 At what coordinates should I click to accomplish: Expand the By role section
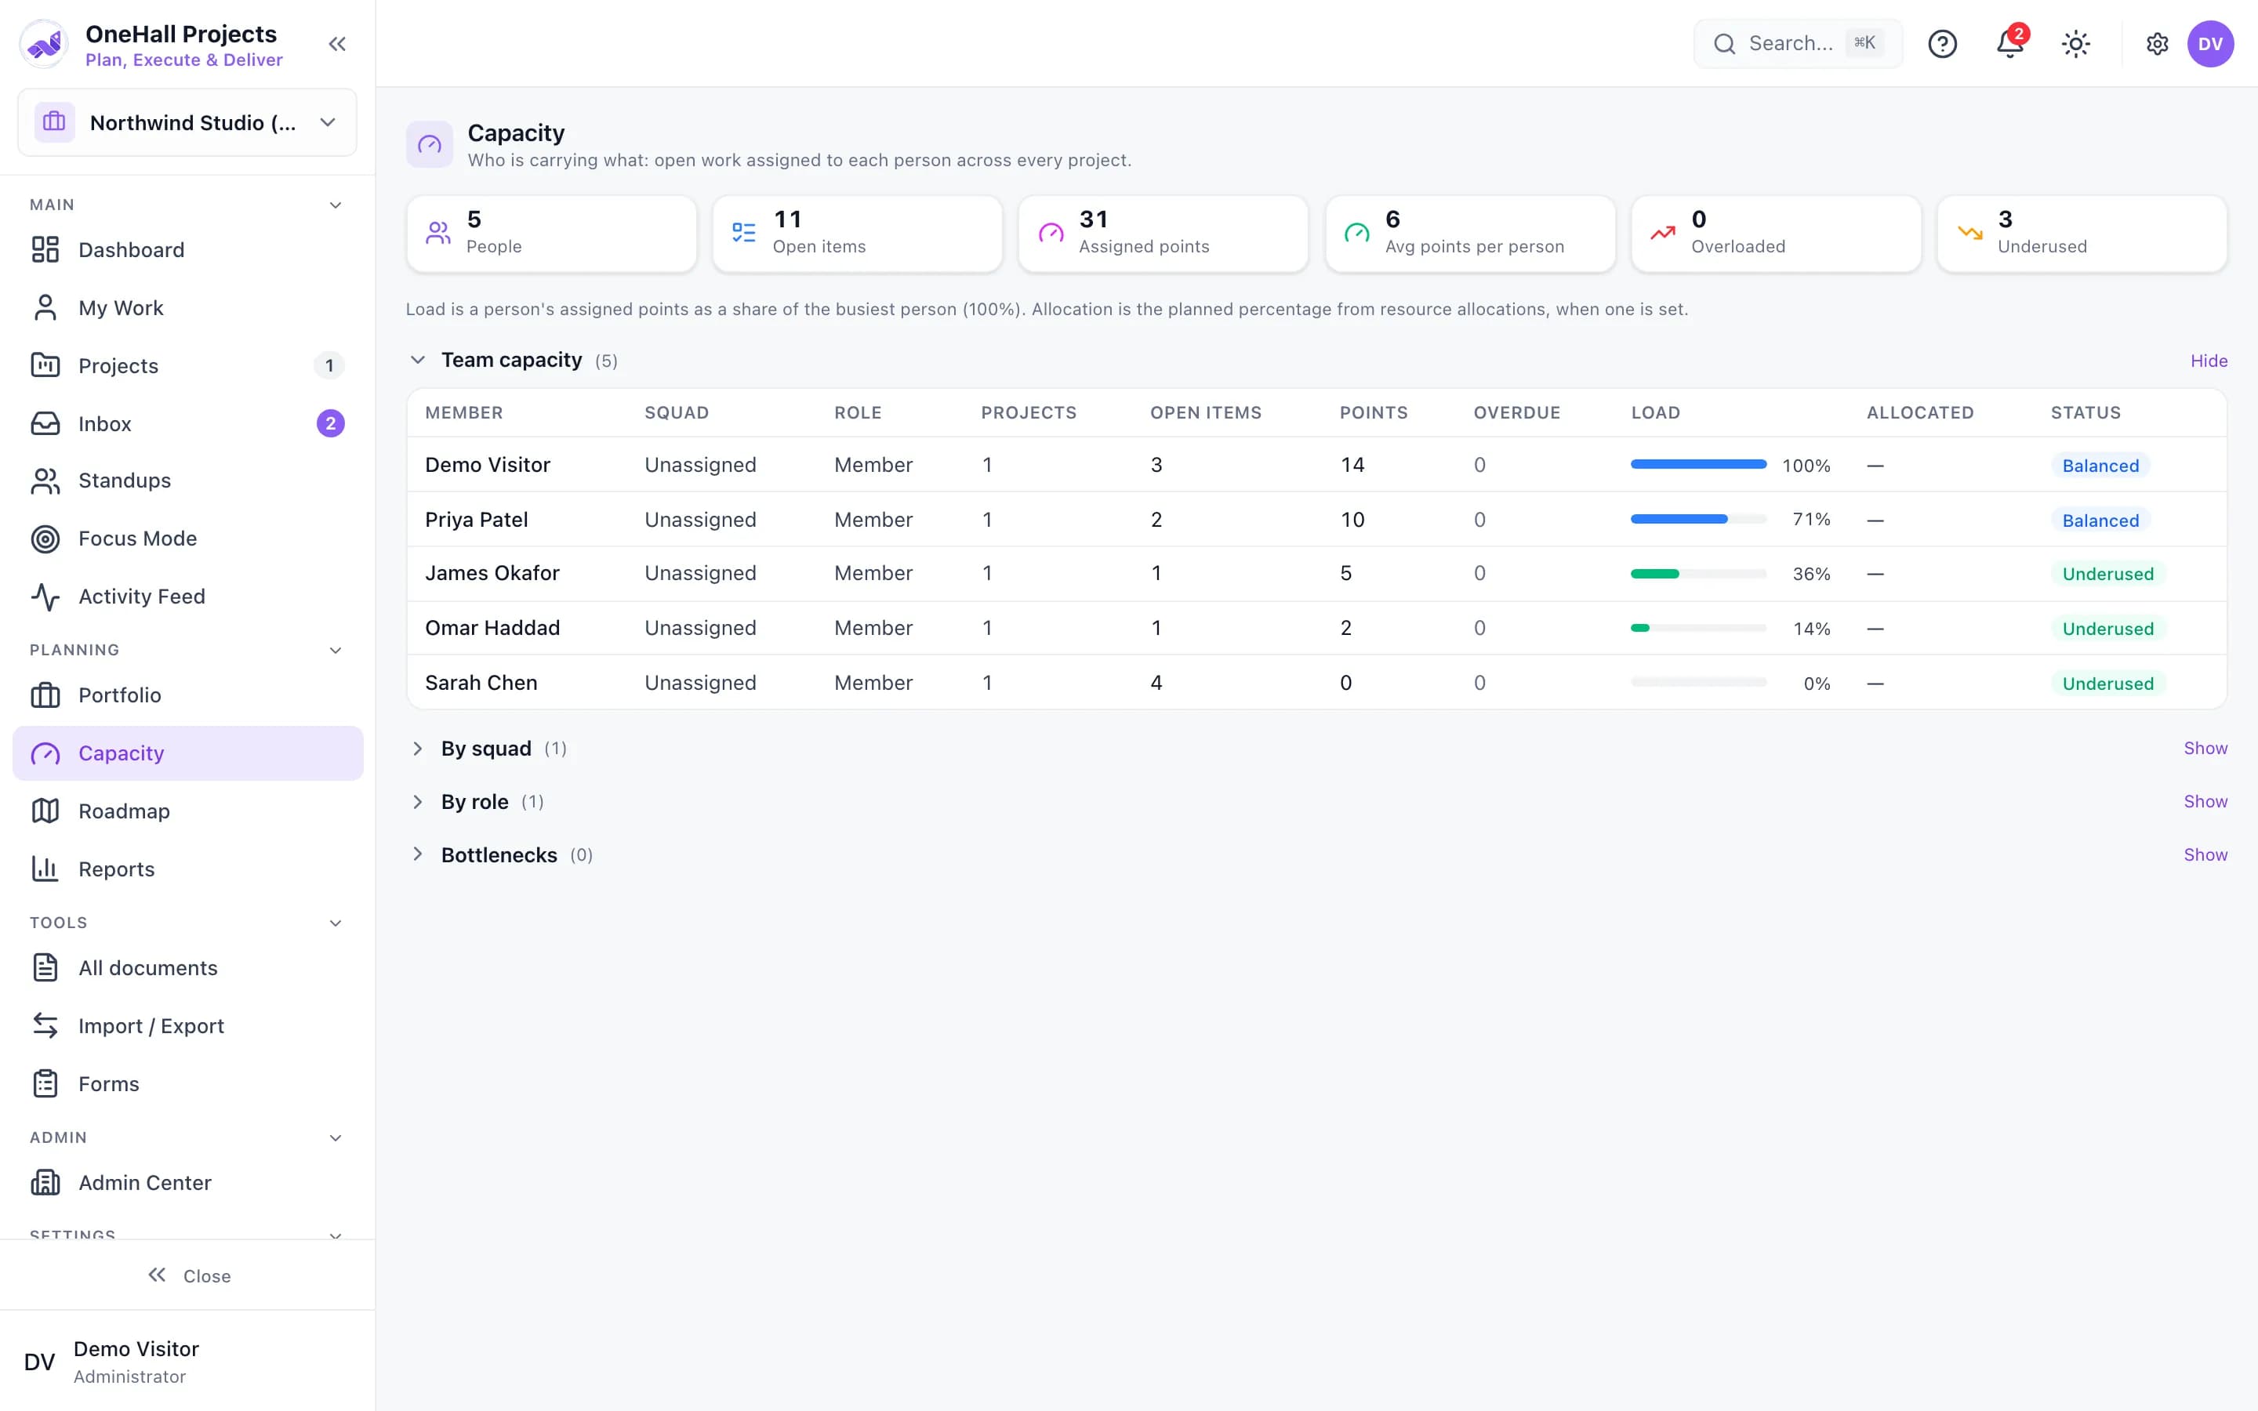click(418, 802)
